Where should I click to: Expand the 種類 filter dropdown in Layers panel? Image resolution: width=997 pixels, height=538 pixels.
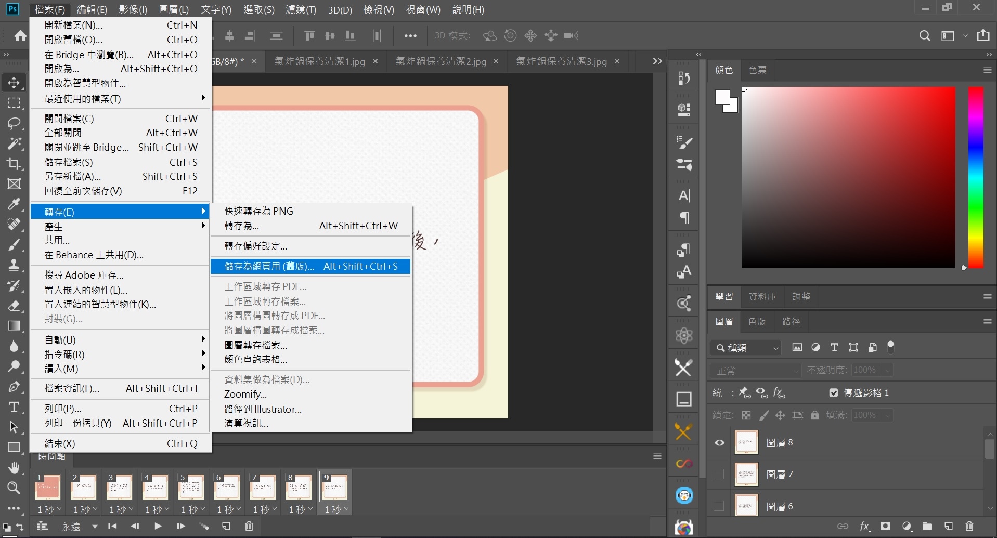(x=746, y=348)
